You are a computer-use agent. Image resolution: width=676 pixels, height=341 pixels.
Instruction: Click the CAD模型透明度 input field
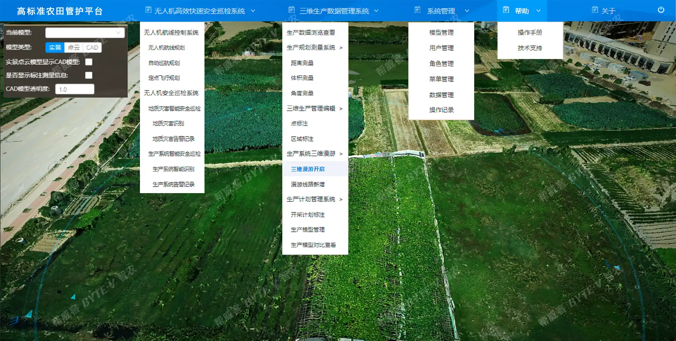[75, 89]
